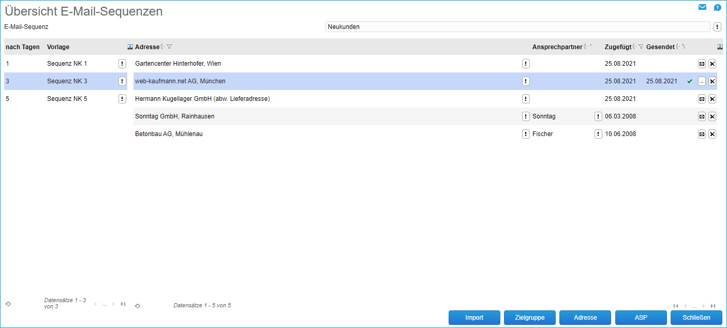Open the help question mark icon

point(717,8)
